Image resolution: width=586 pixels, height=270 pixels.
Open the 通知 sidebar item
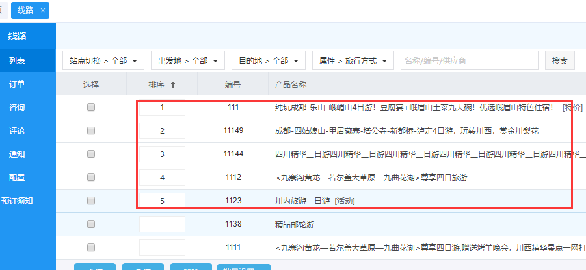pyautogui.click(x=18, y=154)
